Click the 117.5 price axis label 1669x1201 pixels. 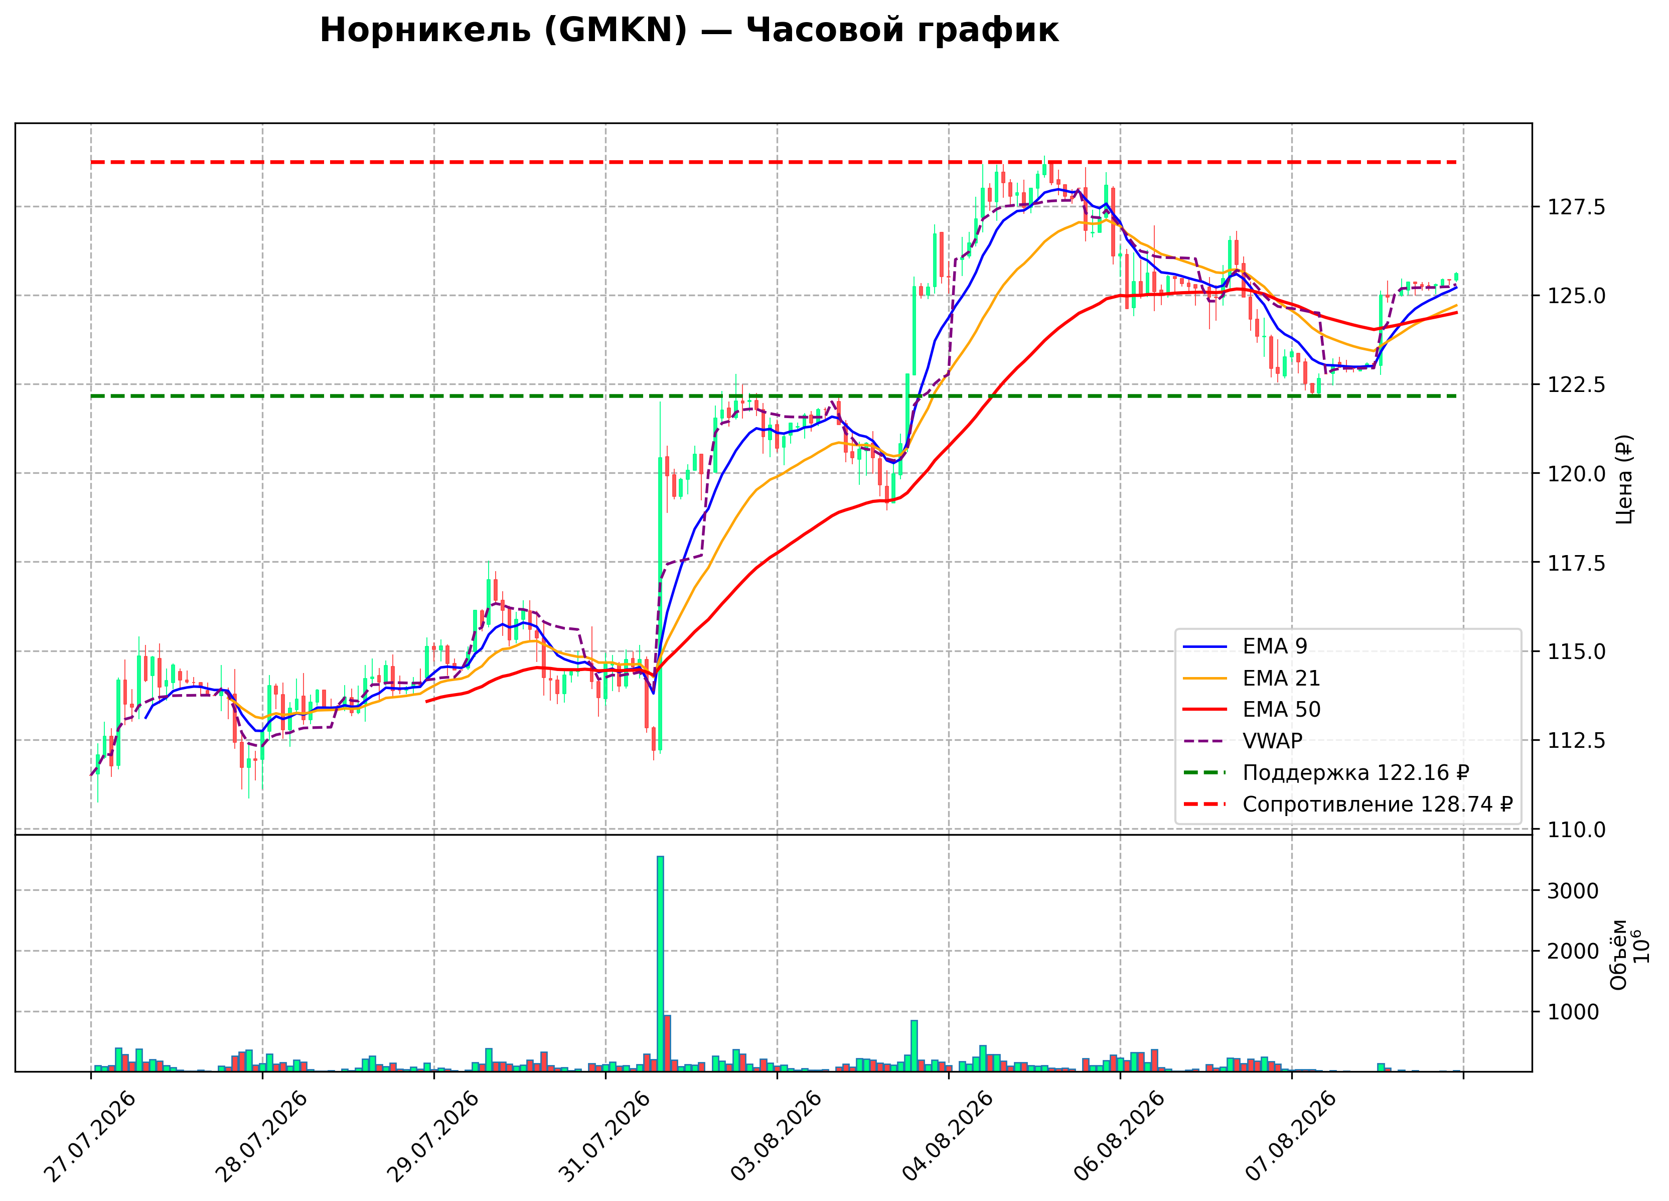coord(1576,563)
